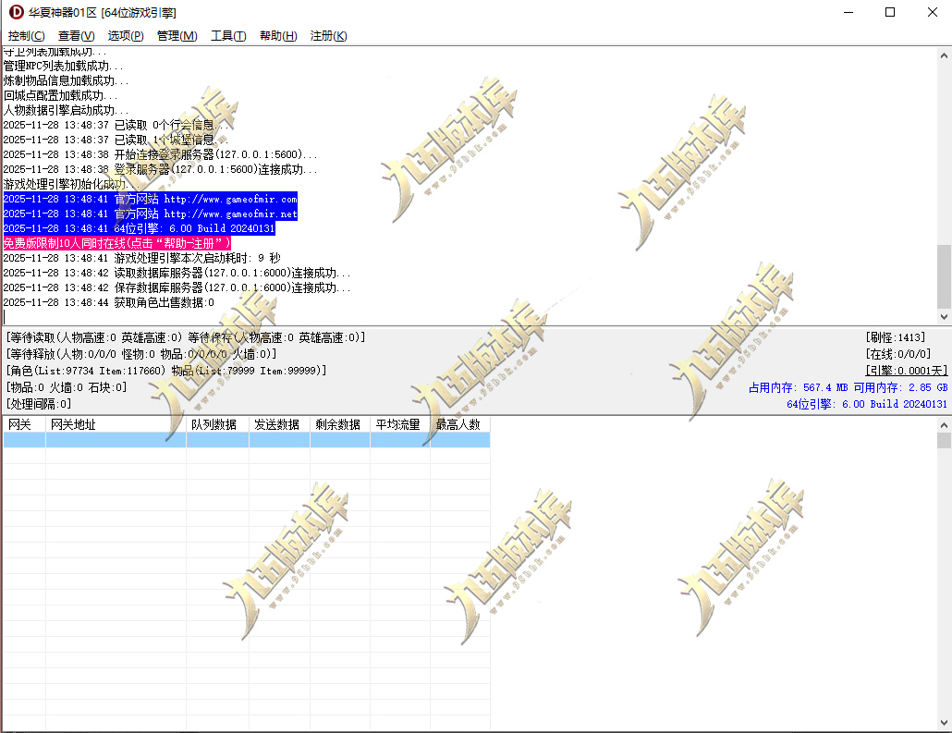Sort by the 最高人数 column header
The image size is (952, 733).
[460, 424]
